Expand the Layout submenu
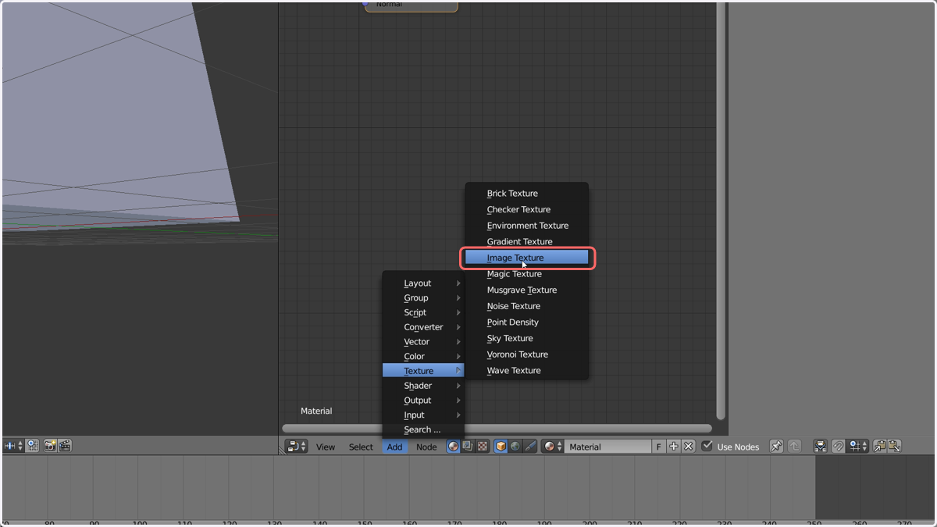Screen dimensions: 937x527 click(423, 283)
